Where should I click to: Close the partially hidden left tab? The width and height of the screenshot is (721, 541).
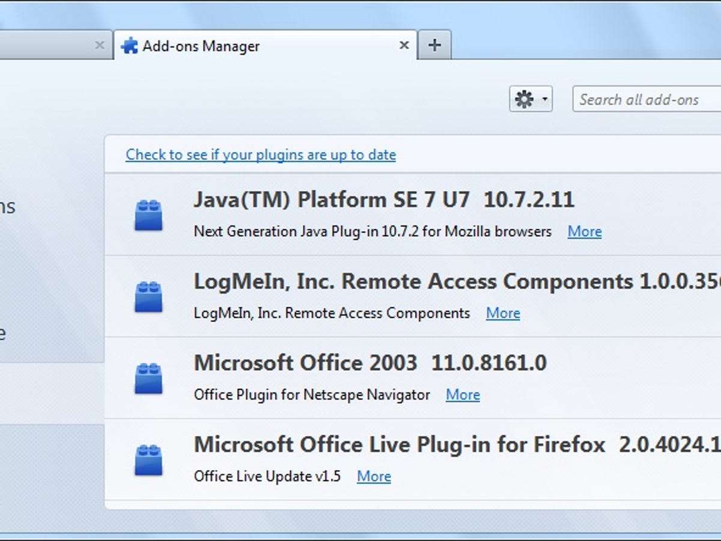(x=100, y=45)
